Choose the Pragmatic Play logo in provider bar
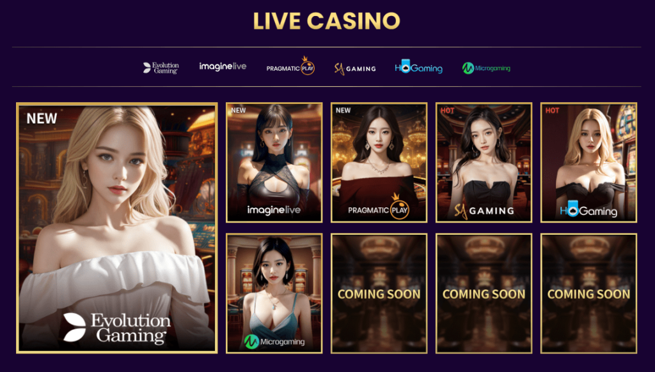This screenshot has height=372, width=655. coord(290,66)
